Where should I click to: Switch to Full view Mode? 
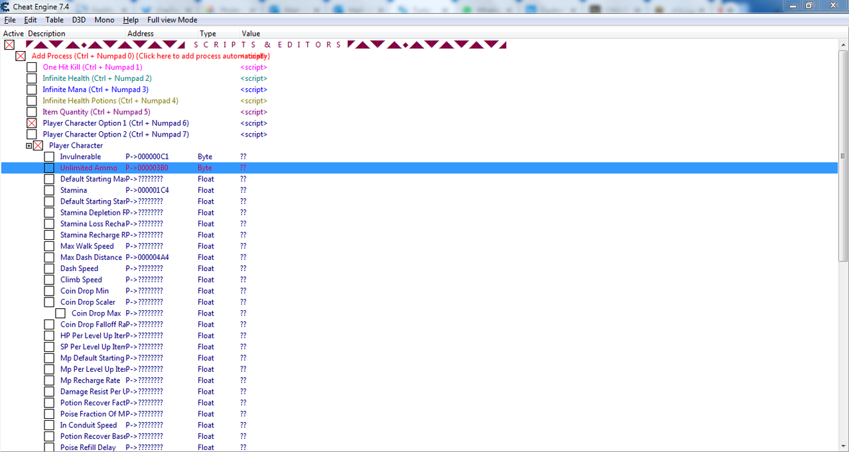click(x=172, y=20)
